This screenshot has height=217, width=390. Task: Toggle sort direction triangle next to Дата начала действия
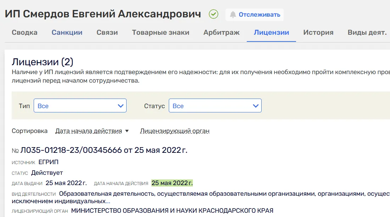(127, 131)
